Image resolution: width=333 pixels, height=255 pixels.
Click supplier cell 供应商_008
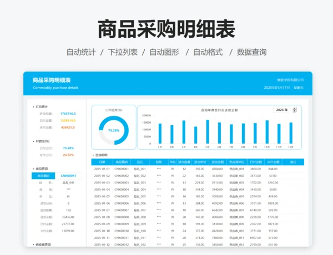(x=236, y=217)
